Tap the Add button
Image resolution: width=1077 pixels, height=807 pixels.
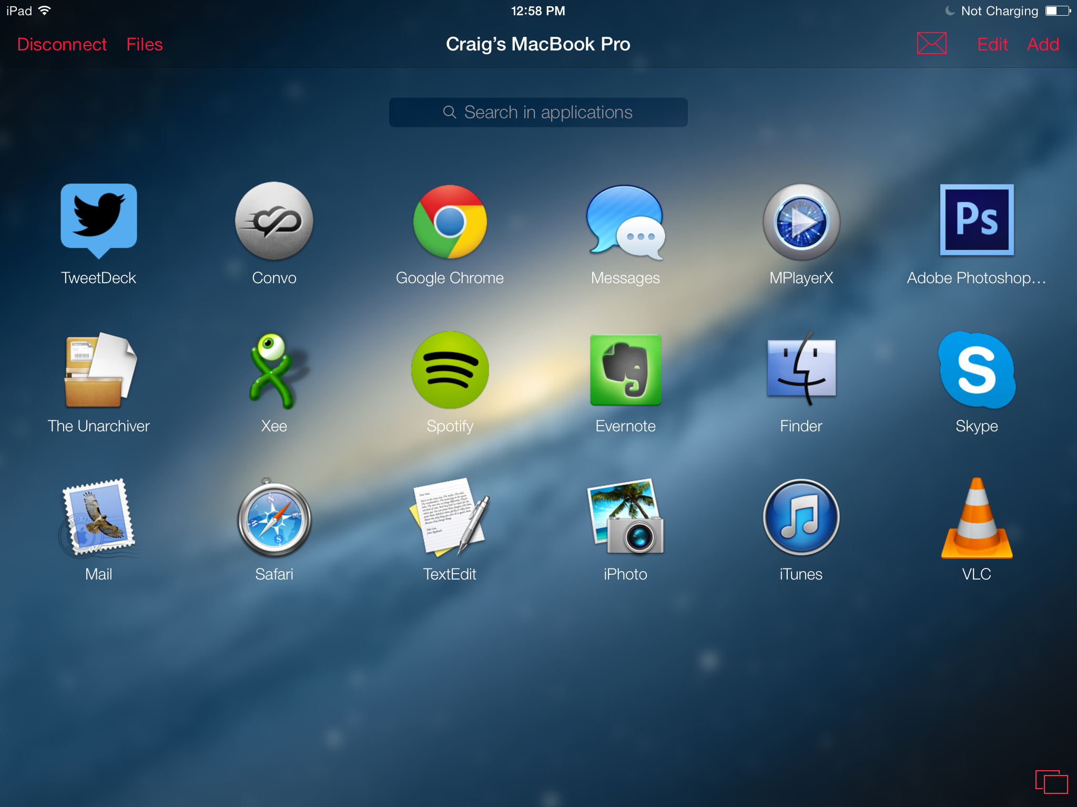point(1043,44)
